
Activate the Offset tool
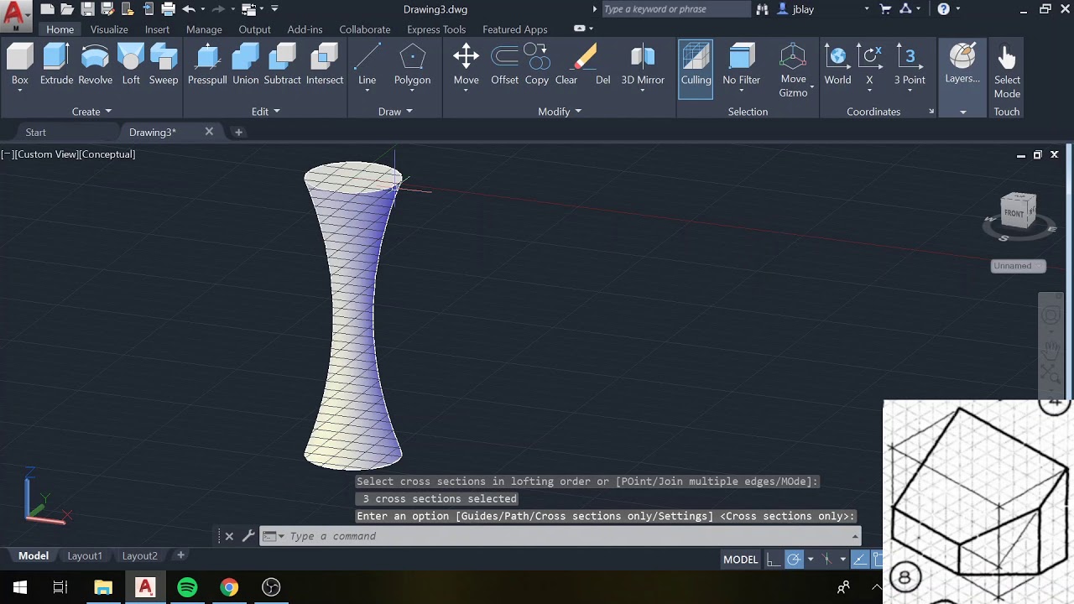pyautogui.click(x=504, y=65)
